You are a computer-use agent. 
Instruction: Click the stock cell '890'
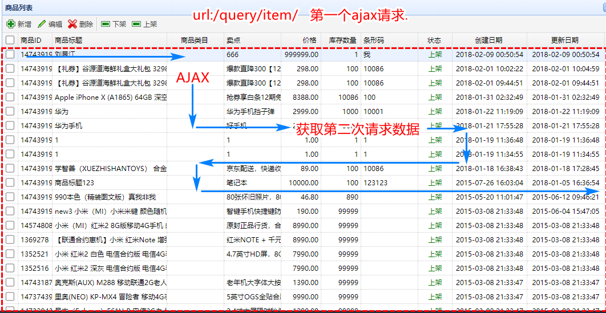(x=352, y=197)
